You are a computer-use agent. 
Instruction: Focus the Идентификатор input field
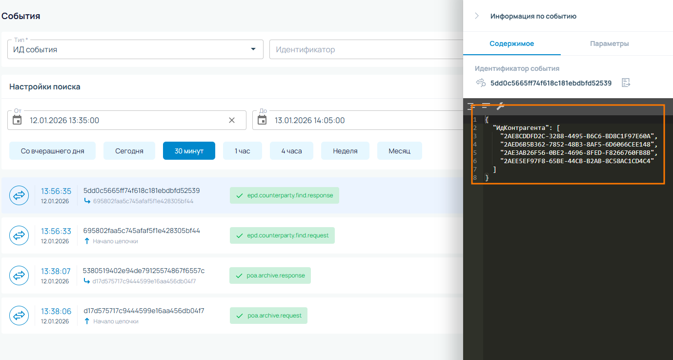[366, 49]
